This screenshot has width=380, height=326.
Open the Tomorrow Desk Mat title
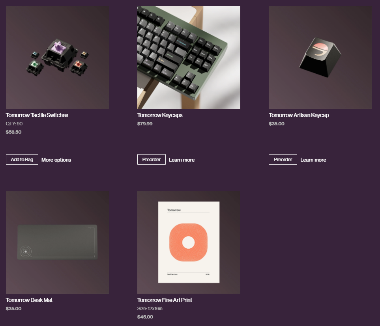pyautogui.click(x=29, y=300)
